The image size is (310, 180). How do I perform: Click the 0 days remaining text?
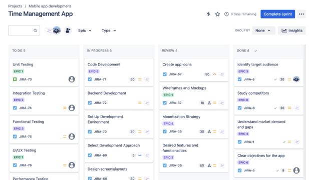[x=243, y=14]
